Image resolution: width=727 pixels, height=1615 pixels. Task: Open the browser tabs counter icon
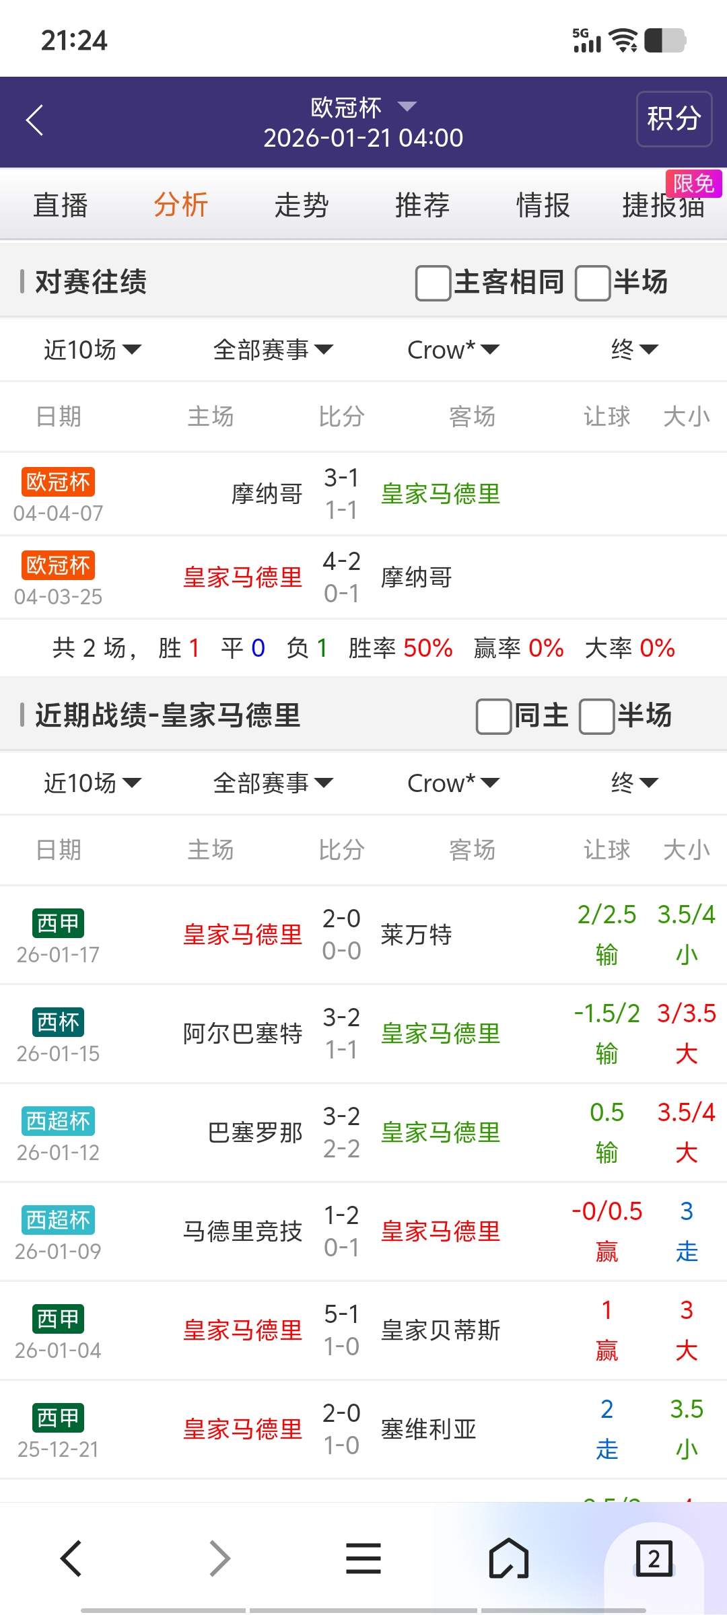(x=653, y=1558)
